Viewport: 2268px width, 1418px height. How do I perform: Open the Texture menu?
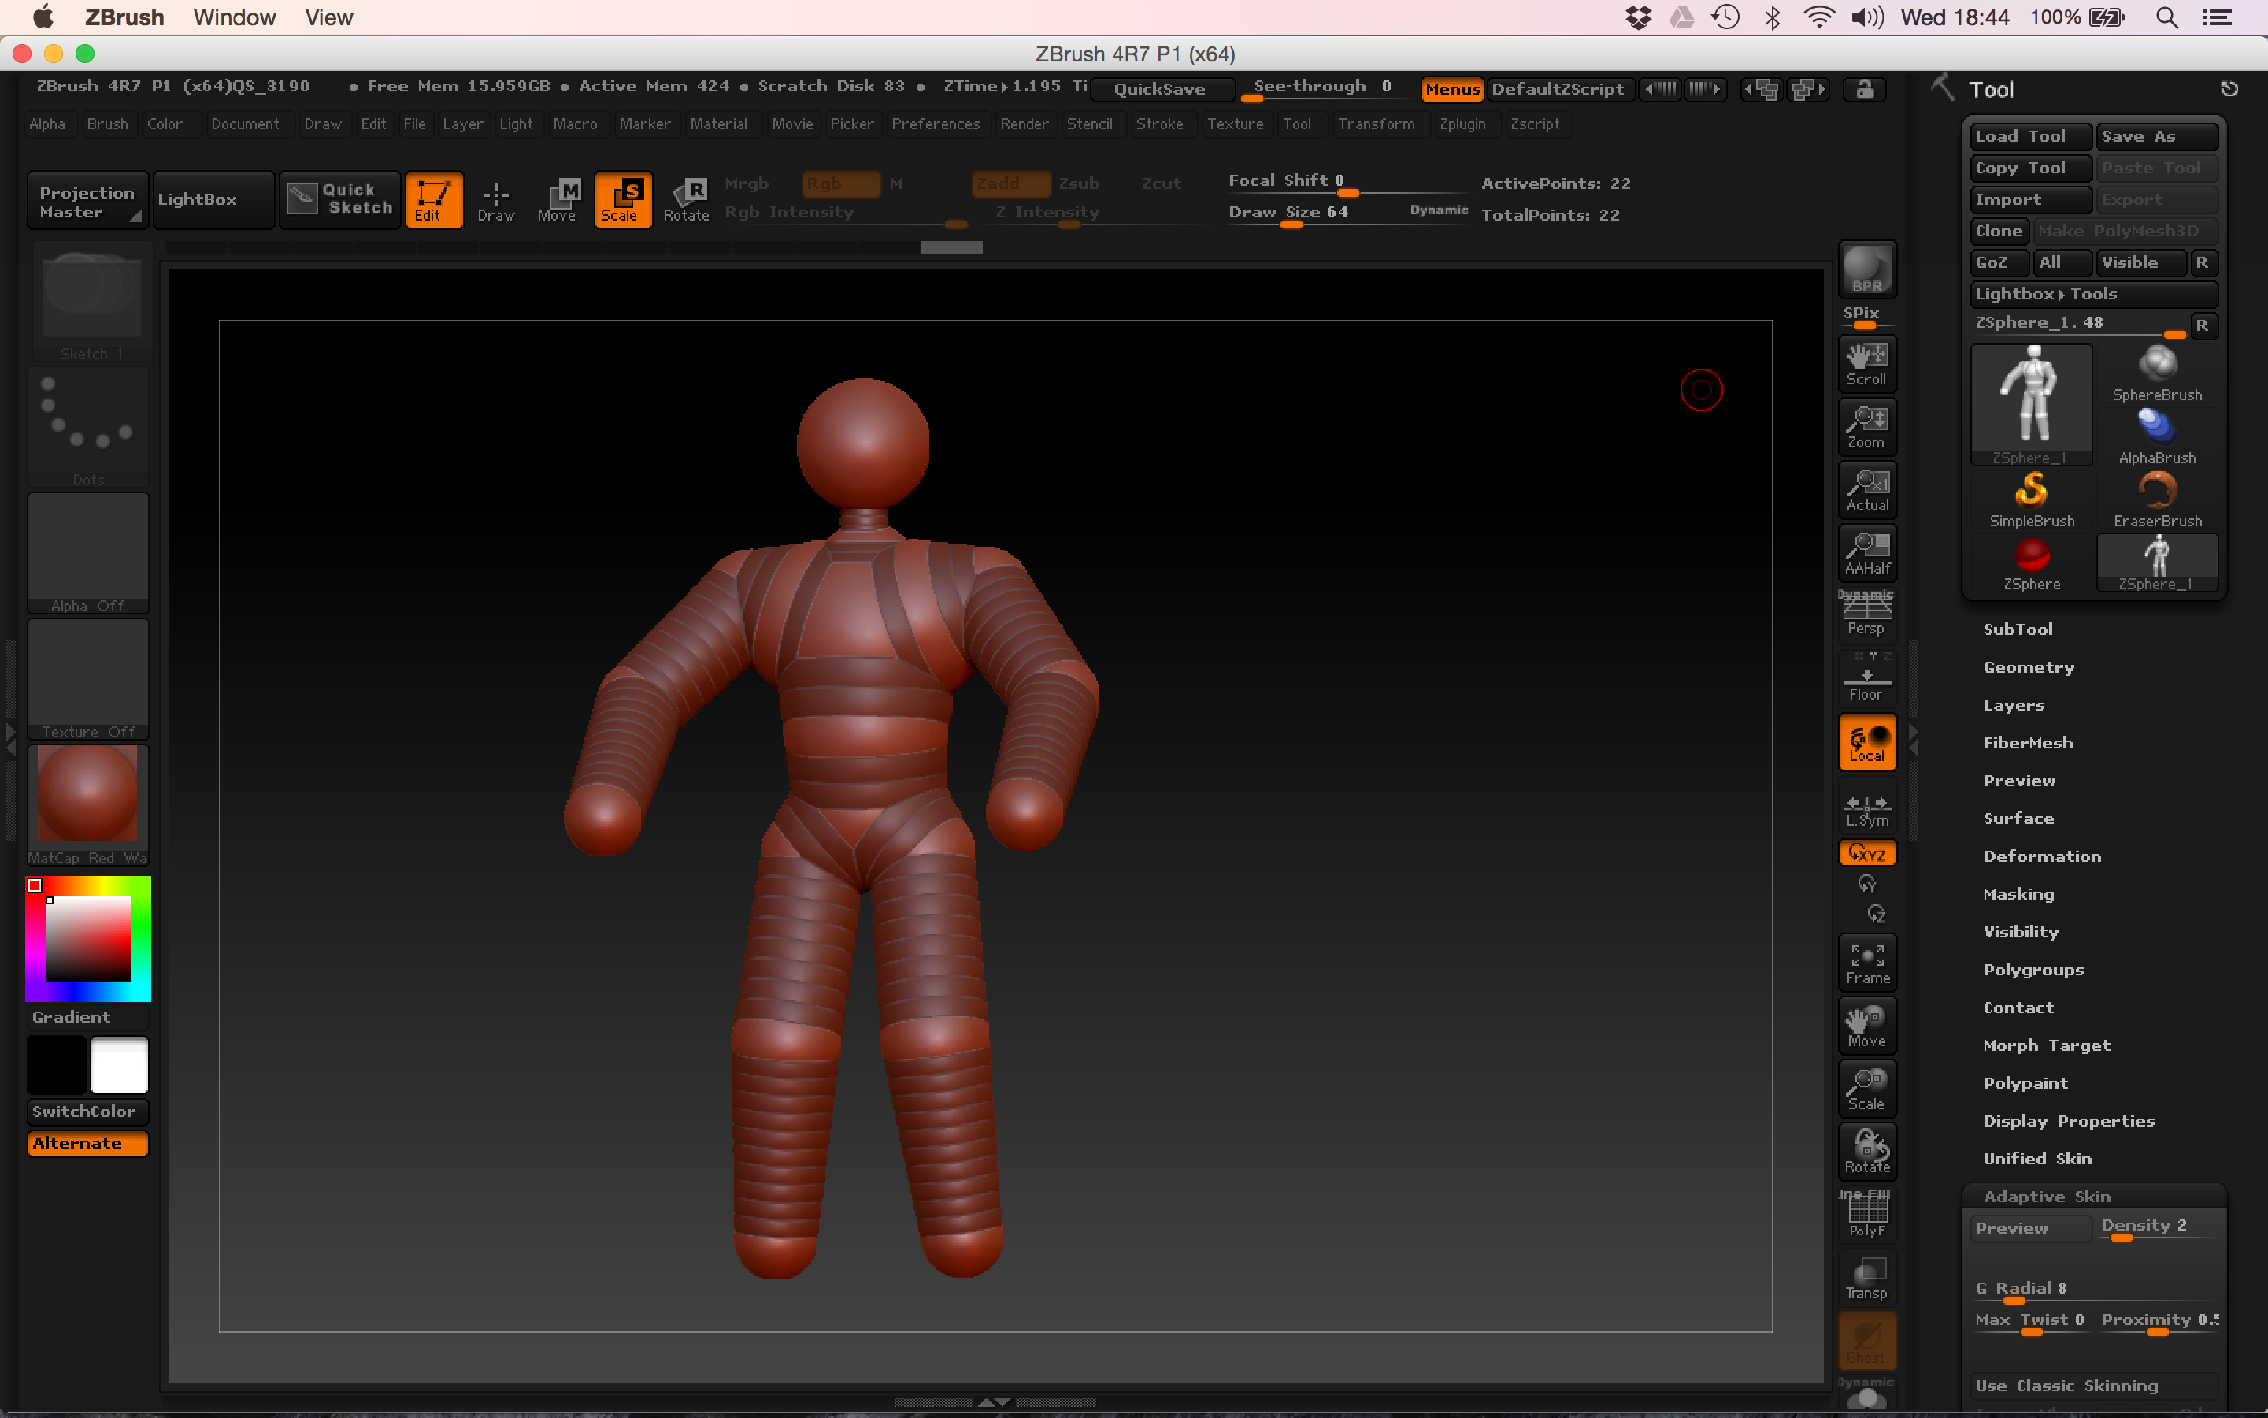coord(1236,124)
